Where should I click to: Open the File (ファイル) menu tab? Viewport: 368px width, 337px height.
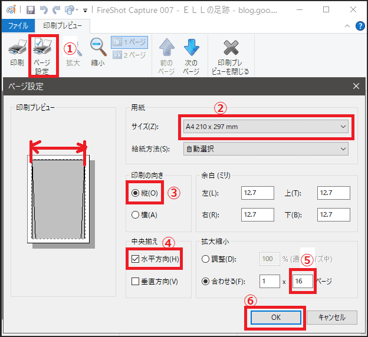click(18, 26)
